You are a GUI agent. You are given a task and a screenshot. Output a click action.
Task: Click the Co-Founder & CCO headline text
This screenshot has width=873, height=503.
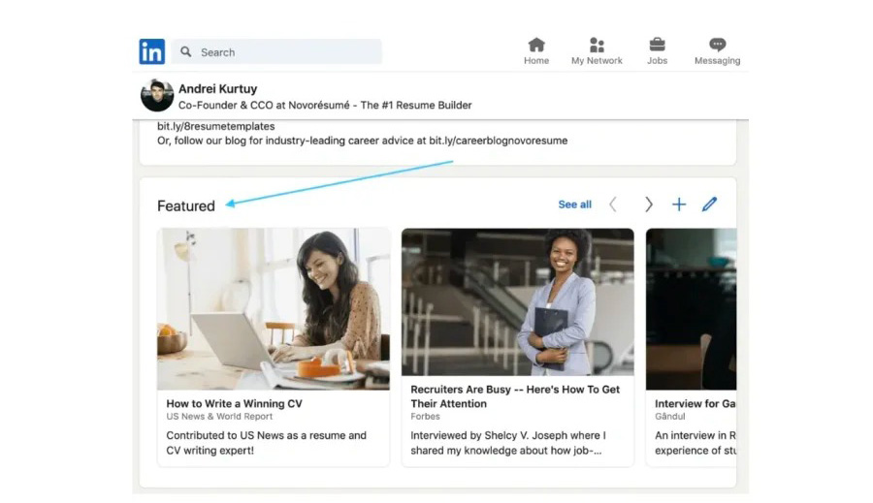pos(325,106)
